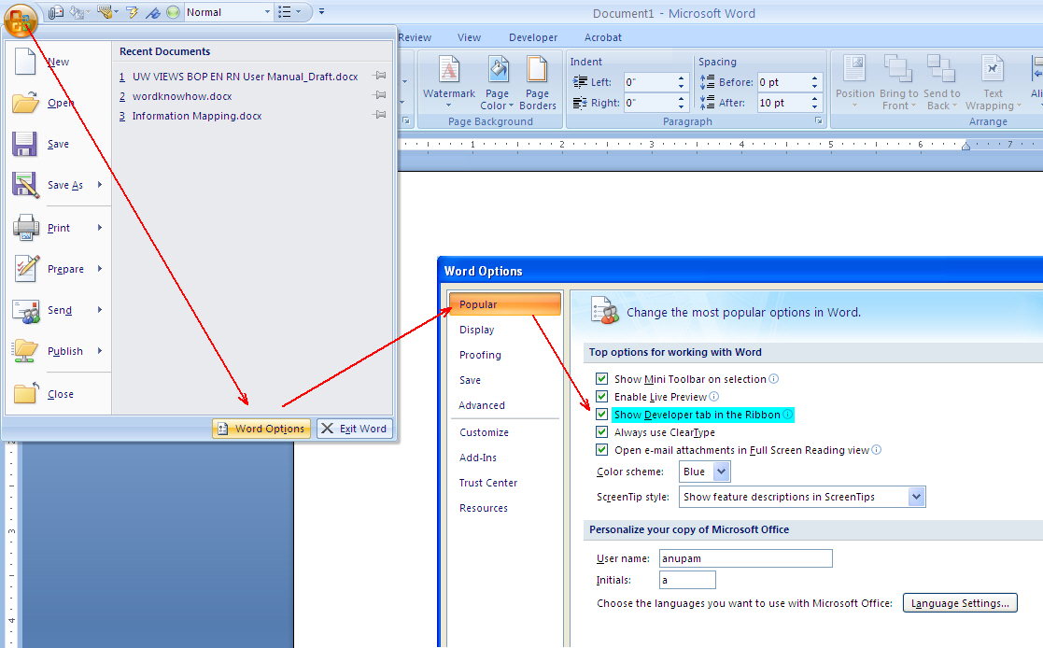The width and height of the screenshot is (1043, 648).
Task: Select New in the Office menu
Action: tap(59, 62)
